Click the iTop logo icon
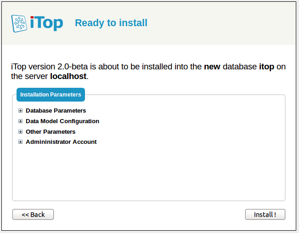Viewport: 299px width, 233px height. [19, 23]
